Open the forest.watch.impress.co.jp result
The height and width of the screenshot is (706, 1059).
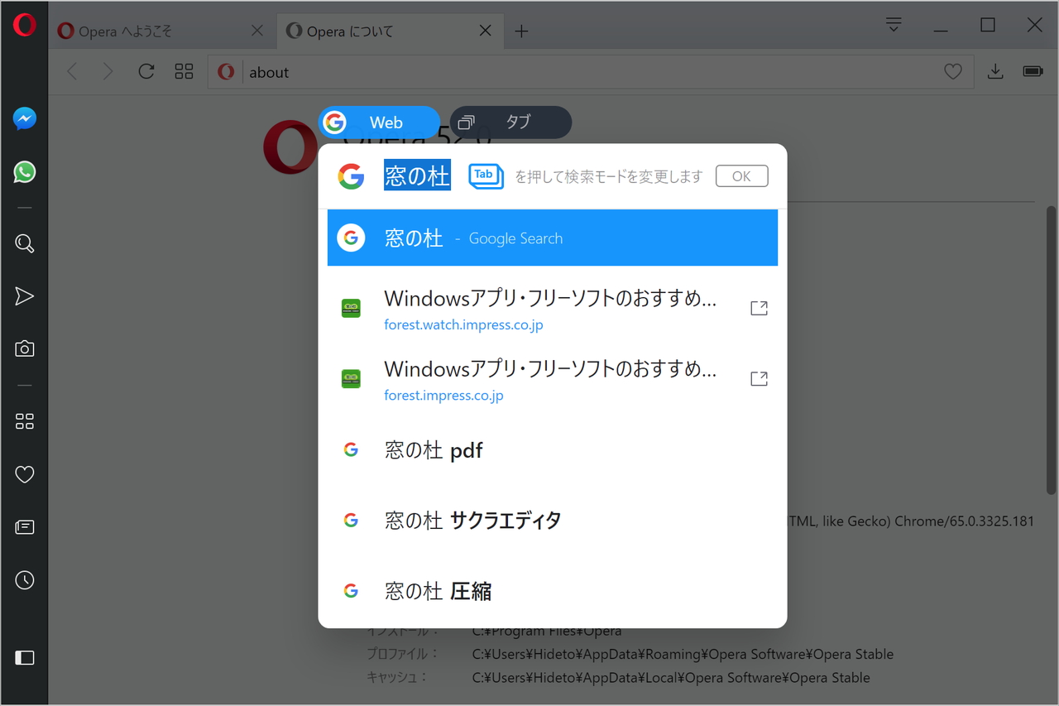click(553, 308)
